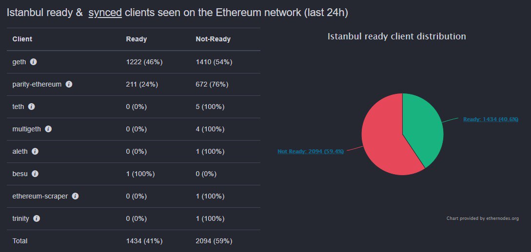
Task: Click the 'Ready: 1434' pie chart label
Action: (490, 119)
